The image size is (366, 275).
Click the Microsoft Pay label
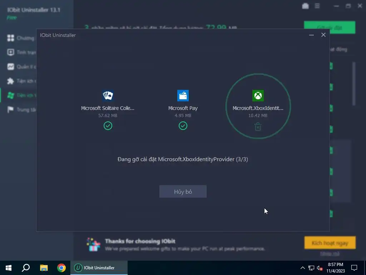pyautogui.click(x=183, y=108)
